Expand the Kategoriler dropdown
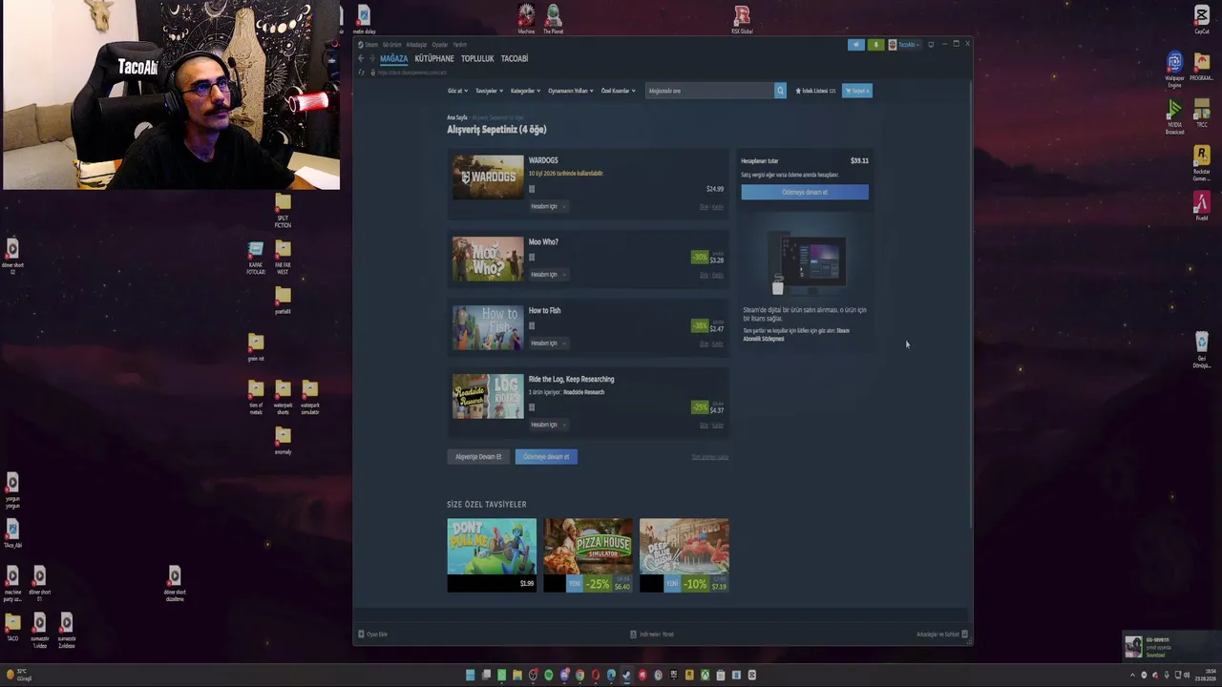The image size is (1222, 687). pos(525,91)
